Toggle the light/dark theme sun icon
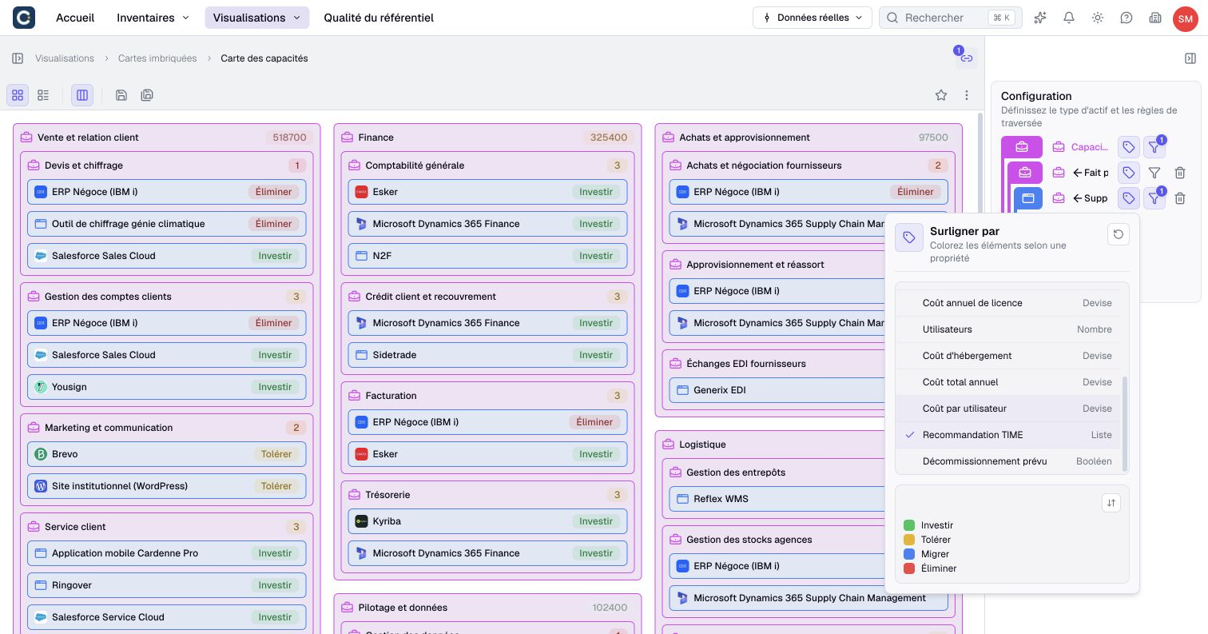The width and height of the screenshot is (1208, 634). (x=1098, y=18)
